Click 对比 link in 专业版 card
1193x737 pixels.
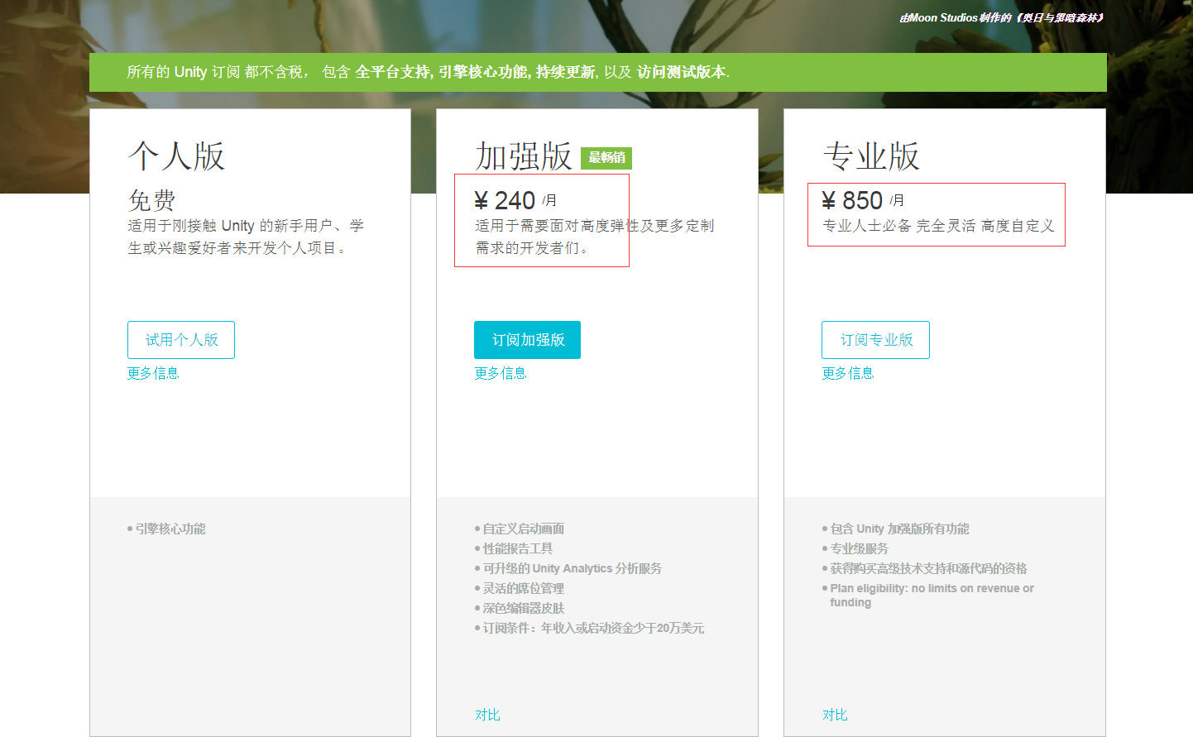tap(835, 715)
